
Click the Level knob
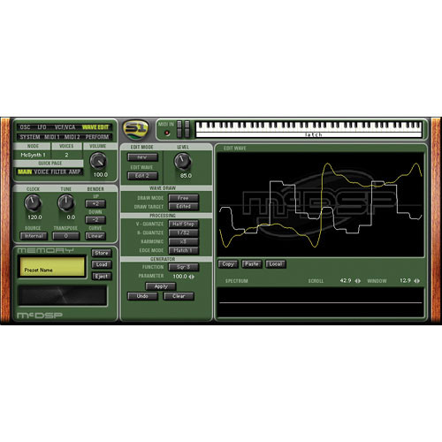click(x=183, y=161)
